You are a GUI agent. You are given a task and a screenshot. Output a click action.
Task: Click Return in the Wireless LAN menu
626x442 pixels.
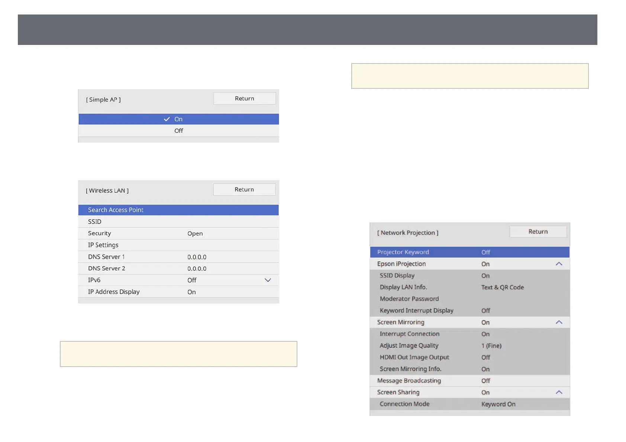click(x=244, y=189)
